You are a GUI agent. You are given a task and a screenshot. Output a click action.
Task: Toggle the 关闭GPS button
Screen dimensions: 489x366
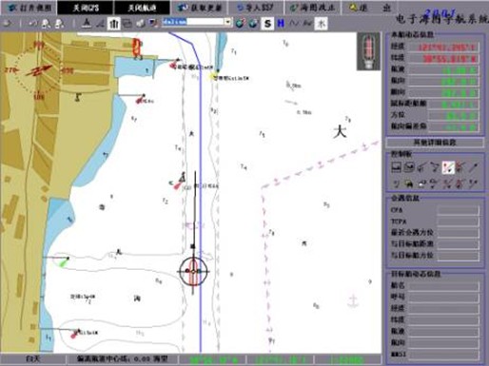[x=86, y=8]
